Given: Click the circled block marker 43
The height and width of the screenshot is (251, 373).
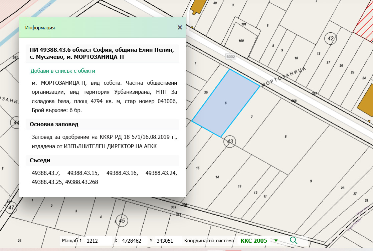Looking at the screenshot, I should [x=230, y=142].
